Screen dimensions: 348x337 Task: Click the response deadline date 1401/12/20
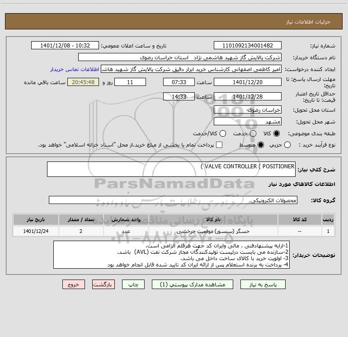[x=248, y=82]
